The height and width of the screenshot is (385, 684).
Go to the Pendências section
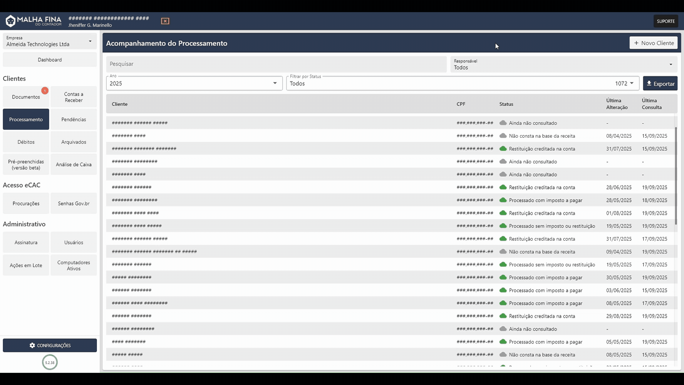tap(74, 119)
